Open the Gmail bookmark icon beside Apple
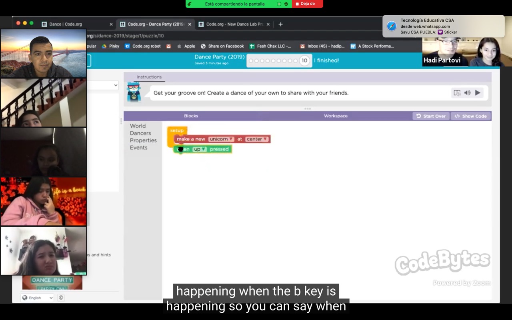The width and height of the screenshot is (512, 320). point(169,46)
